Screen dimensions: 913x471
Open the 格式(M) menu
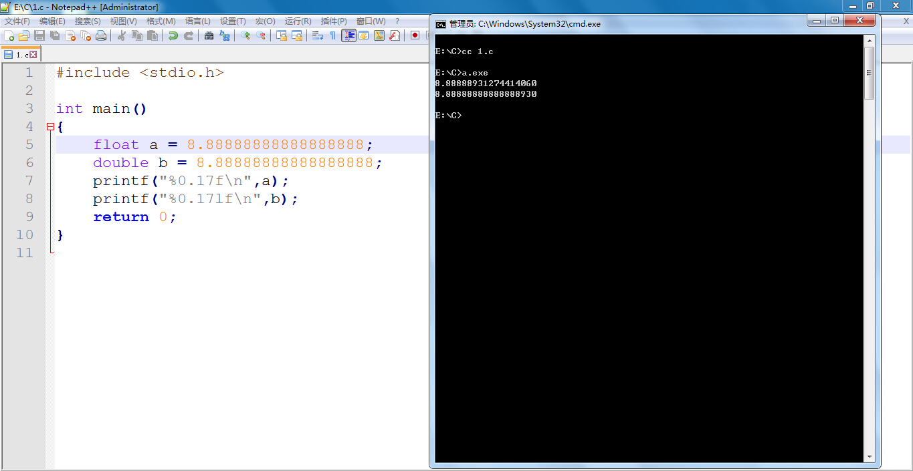pos(161,21)
